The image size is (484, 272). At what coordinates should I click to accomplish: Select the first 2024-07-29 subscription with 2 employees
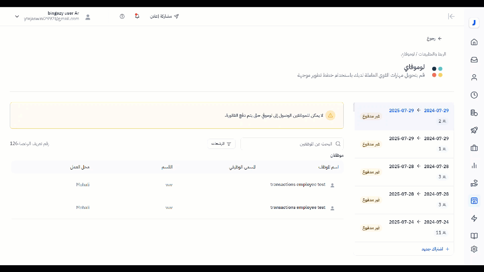coord(404,116)
